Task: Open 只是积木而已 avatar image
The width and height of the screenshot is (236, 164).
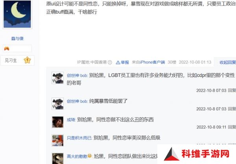Action: click(x=58, y=140)
